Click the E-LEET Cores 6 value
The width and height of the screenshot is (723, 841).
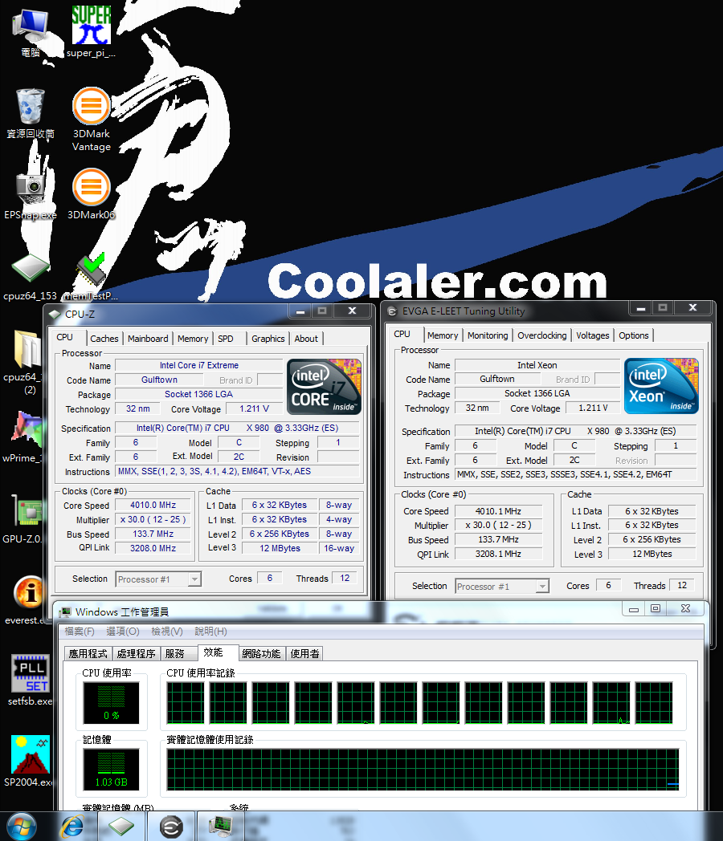point(608,585)
